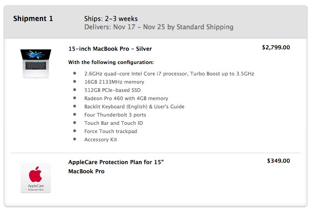Click the MacBook Pro product image

pos(36,64)
